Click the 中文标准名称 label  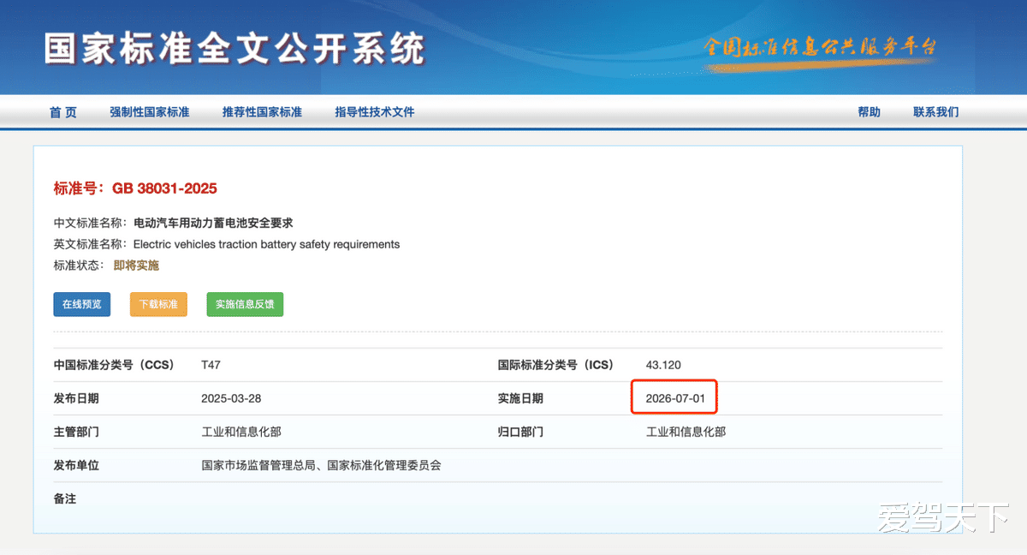point(88,223)
